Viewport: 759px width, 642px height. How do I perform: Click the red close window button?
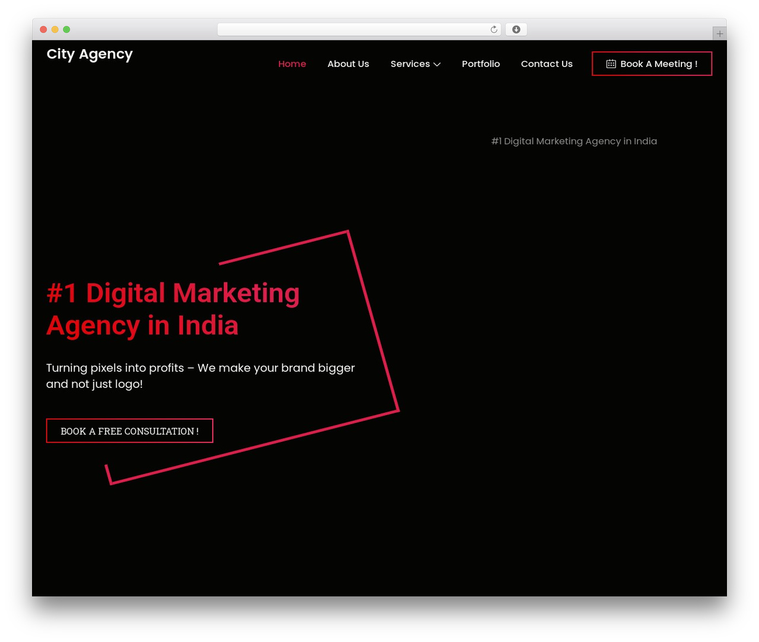pos(43,30)
